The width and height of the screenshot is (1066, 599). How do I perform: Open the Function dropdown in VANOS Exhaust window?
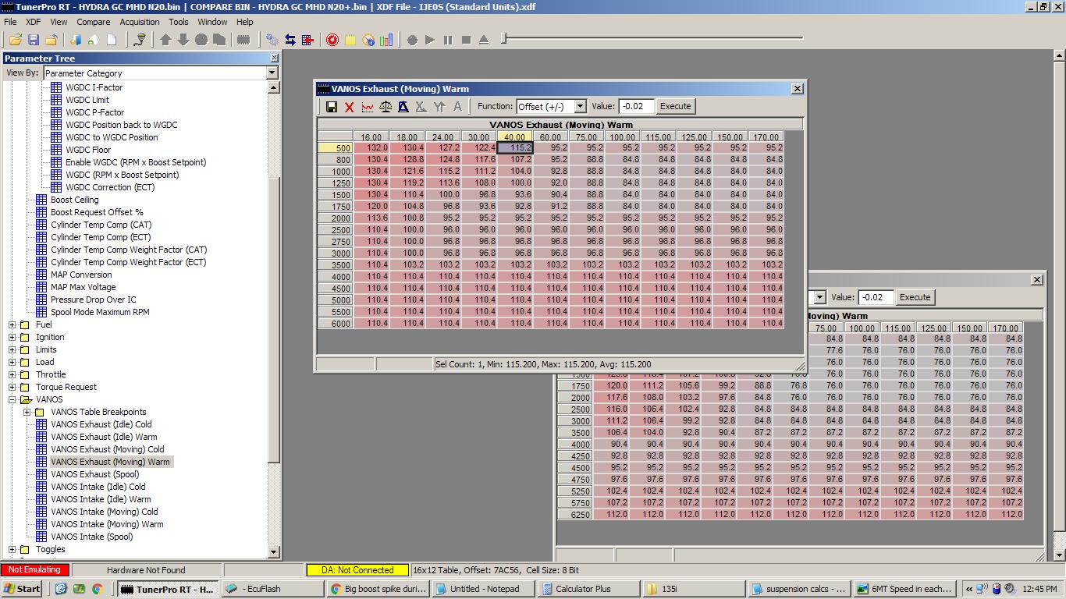tap(580, 107)
